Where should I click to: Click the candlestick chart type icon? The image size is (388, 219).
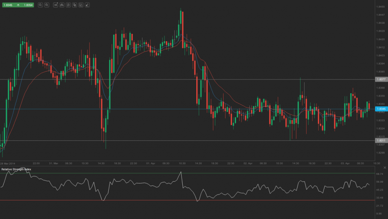pos(62,5)
